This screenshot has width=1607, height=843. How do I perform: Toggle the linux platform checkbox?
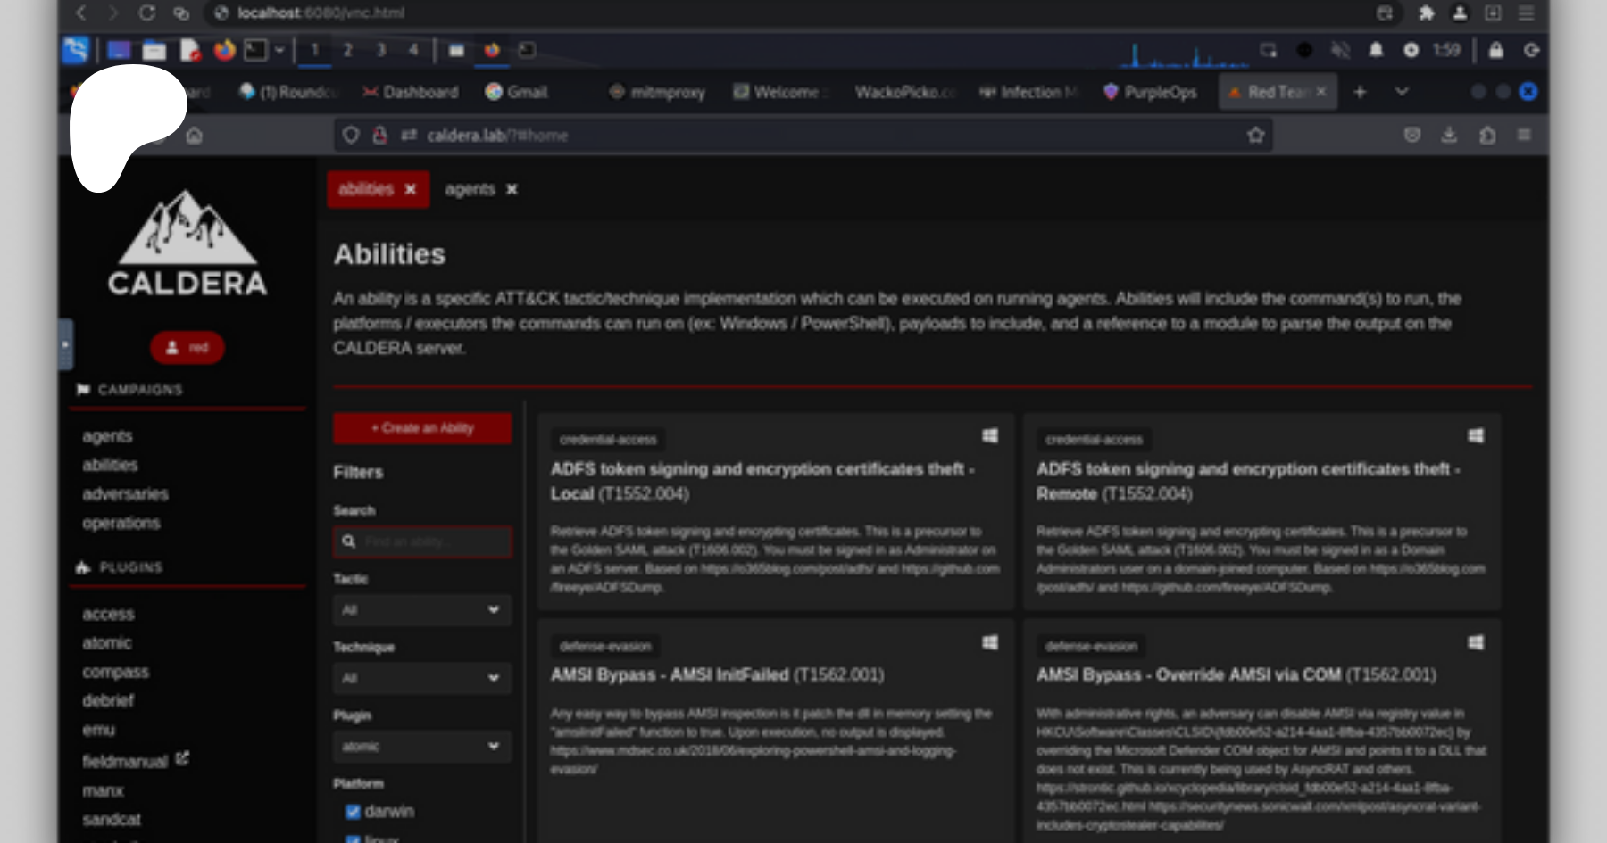tap(353, 839)
